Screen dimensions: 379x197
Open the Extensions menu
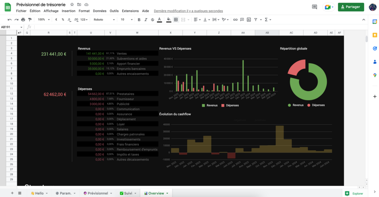tap(130, 11)
